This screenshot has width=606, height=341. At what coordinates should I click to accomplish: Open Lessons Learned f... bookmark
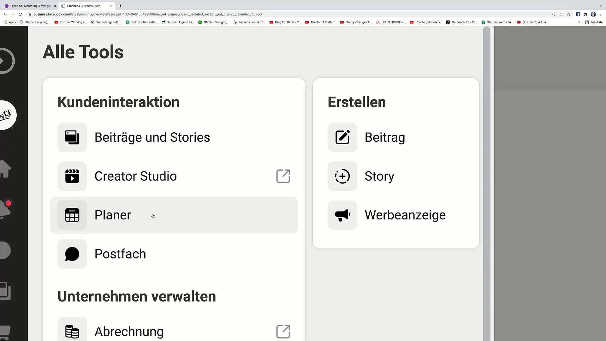point(249,22)
